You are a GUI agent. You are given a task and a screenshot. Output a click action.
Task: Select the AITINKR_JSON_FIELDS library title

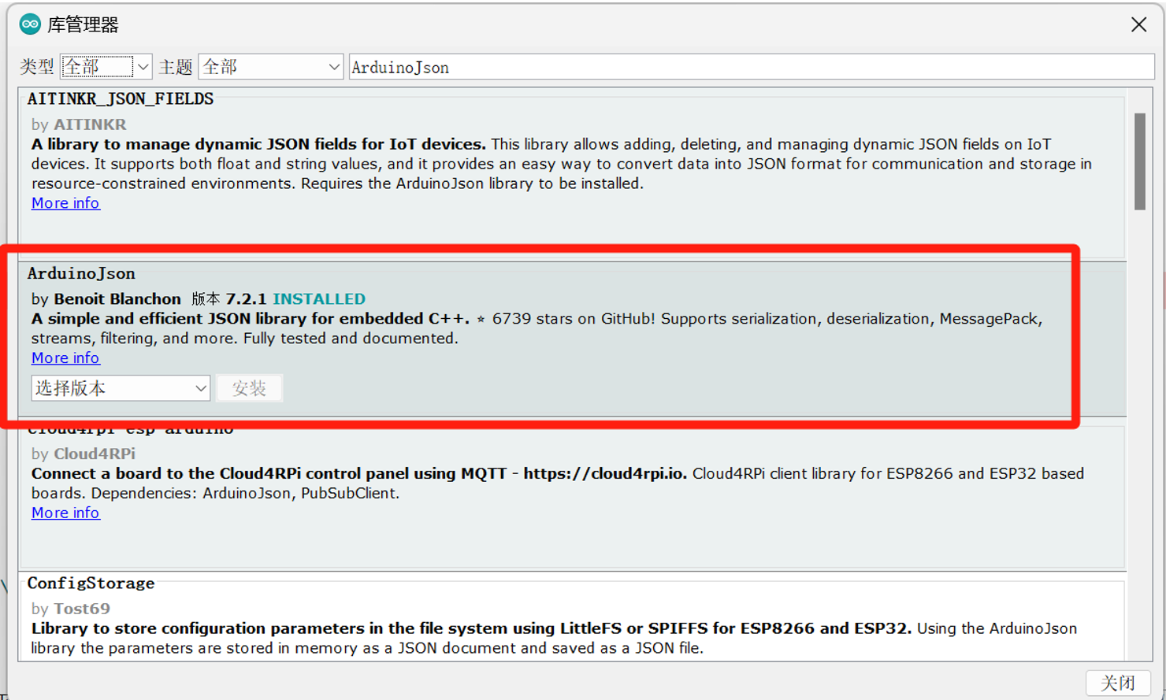(x=121, y=99)
